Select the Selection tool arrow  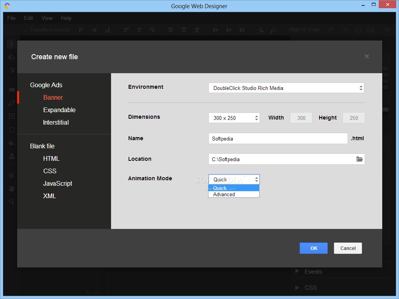coord(11,44)
